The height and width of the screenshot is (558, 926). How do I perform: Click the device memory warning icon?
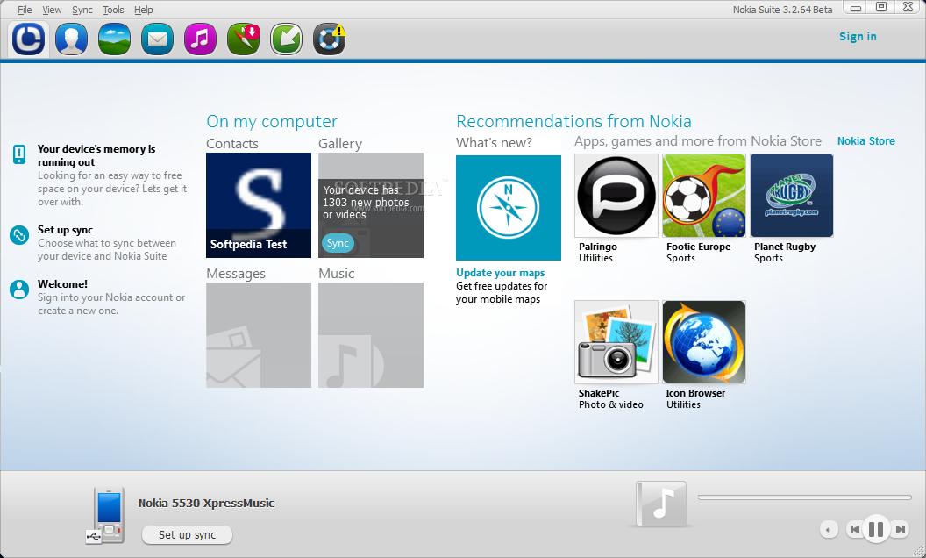click(x=19, y=154)
